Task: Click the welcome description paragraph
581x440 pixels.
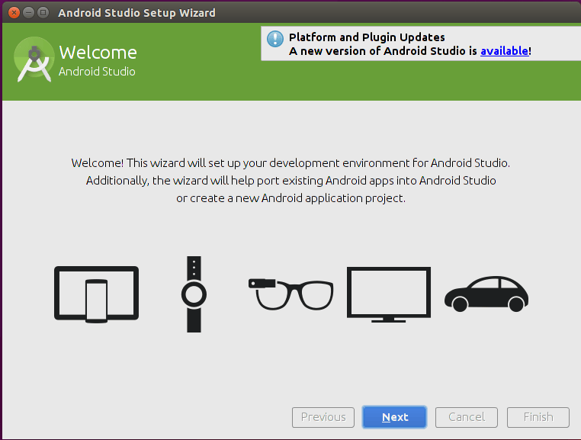Action: [290, 181]
